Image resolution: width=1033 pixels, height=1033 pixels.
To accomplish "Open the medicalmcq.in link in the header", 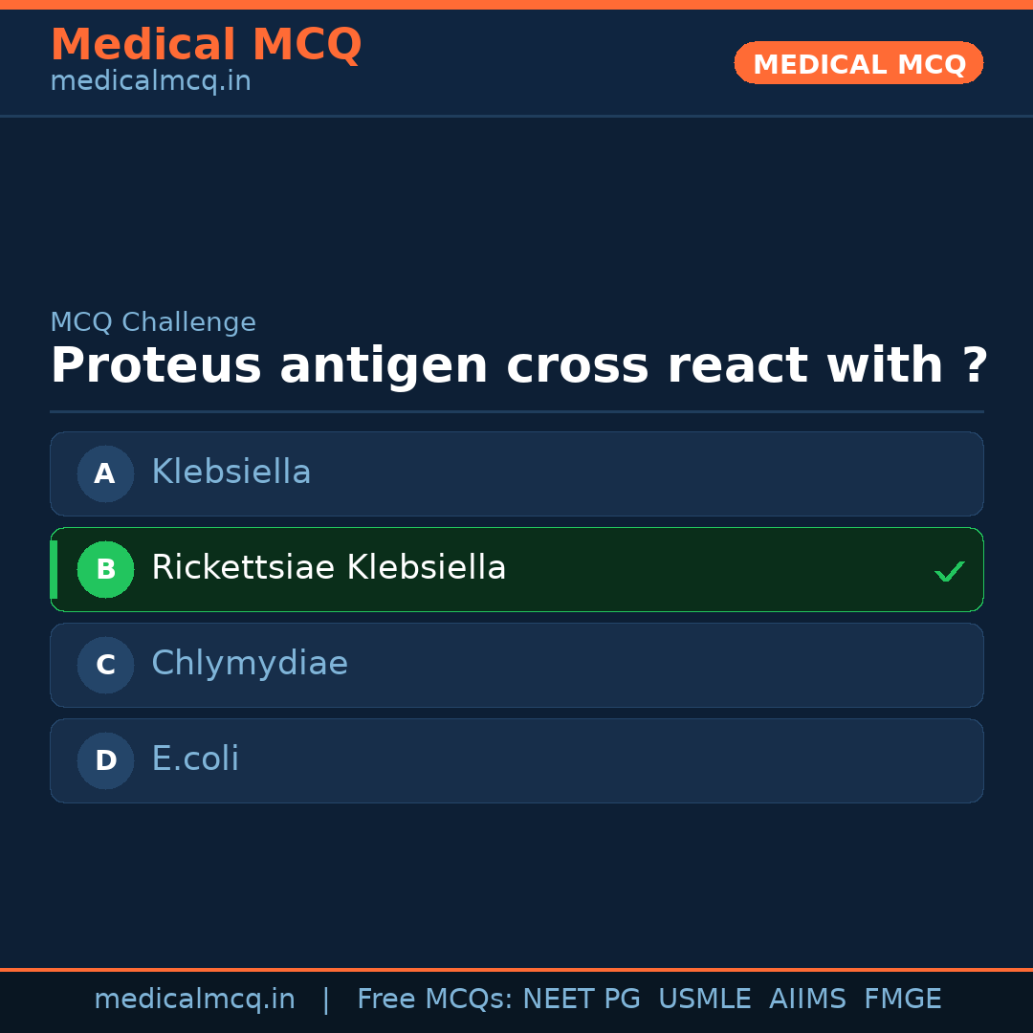I will click(150, 81).
